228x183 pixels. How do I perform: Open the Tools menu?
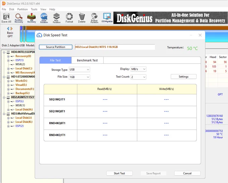34,9
